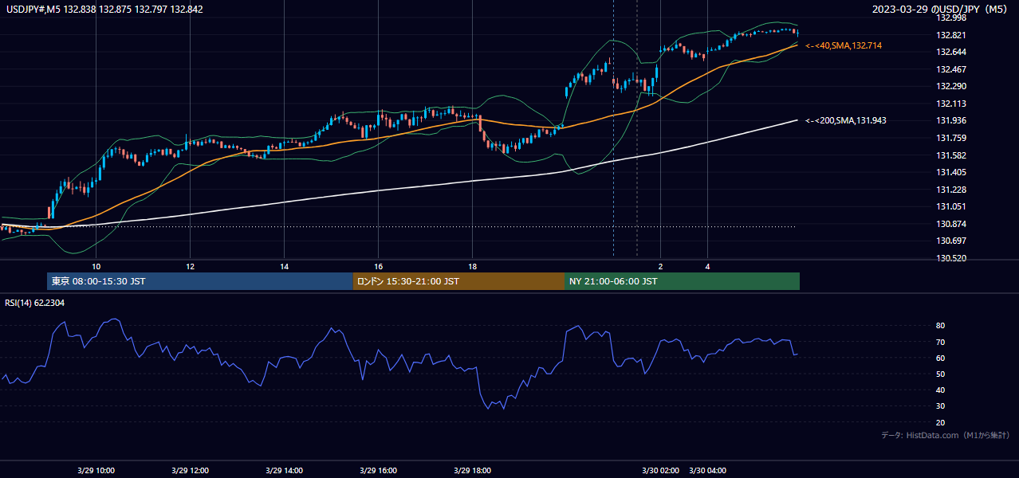1019x478 pixels.
Task: Click the HistData.com data source credit
Action: pos(946,435)
